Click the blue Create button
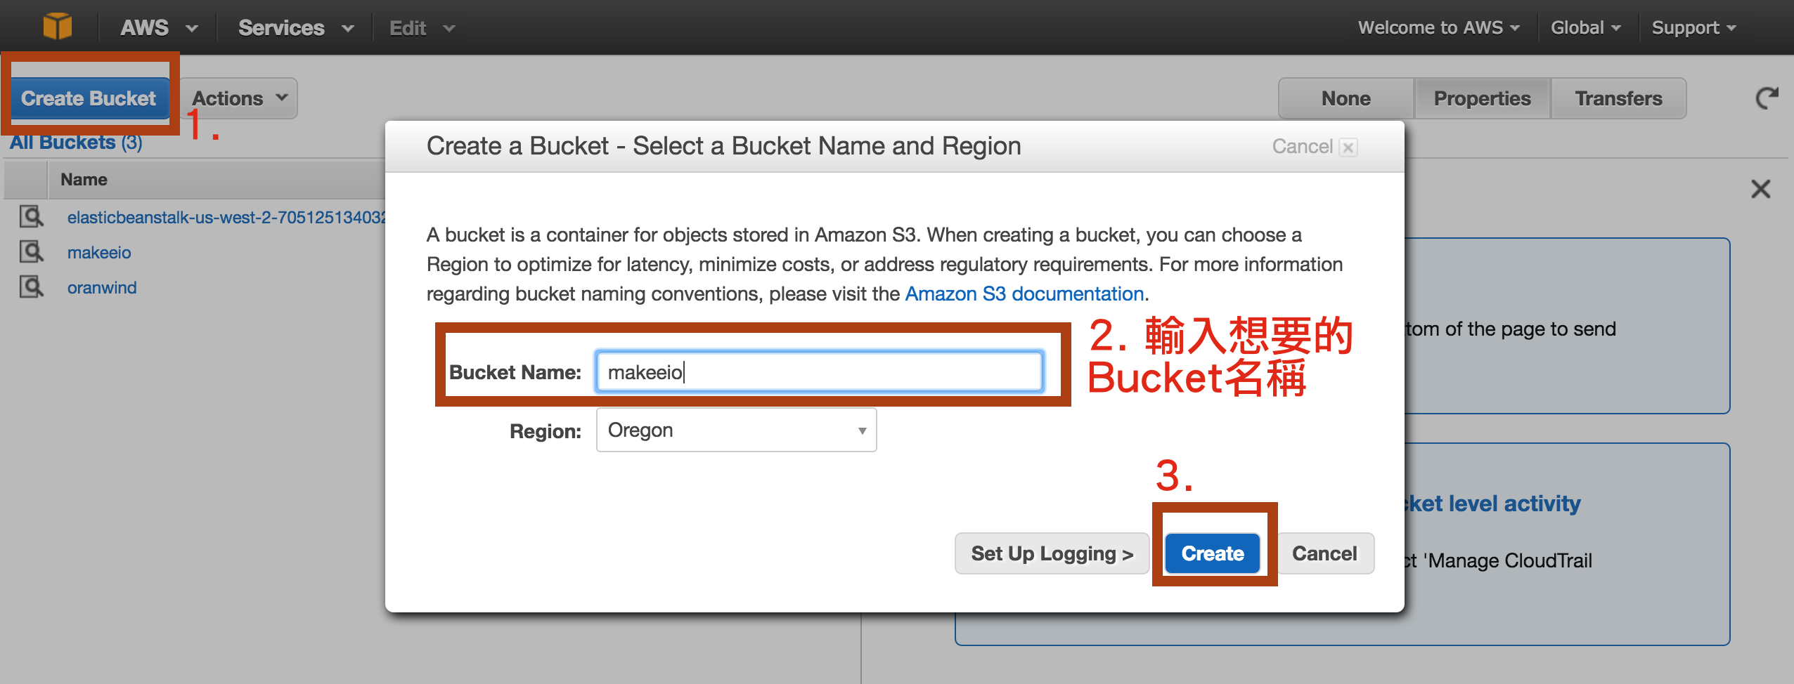Image resolution: width=1794 pixels, height=684 pixels. tap(1213, 553)
